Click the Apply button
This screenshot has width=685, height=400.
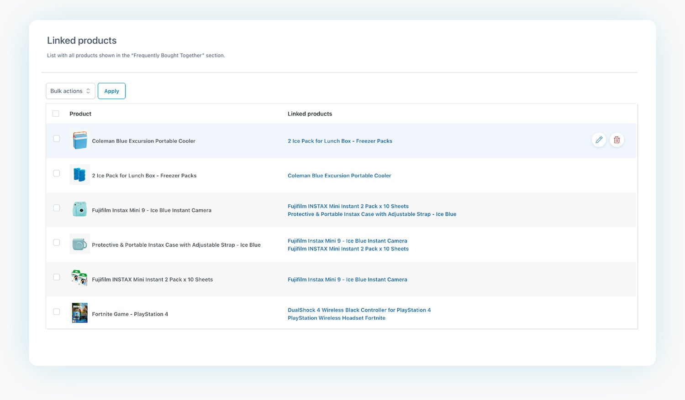point(111,91)
